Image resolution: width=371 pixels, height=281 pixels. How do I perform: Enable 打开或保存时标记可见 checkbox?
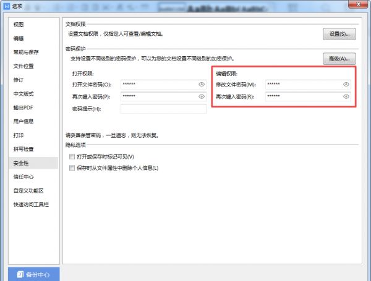click(x=72, y=157)
